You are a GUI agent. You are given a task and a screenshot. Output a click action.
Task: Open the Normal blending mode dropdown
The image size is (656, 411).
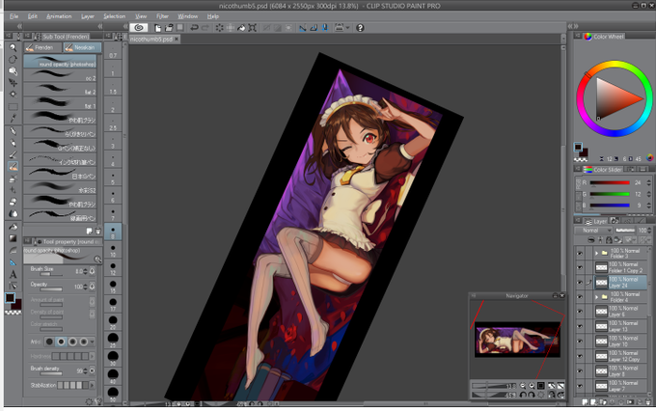[x=593, y=231]
